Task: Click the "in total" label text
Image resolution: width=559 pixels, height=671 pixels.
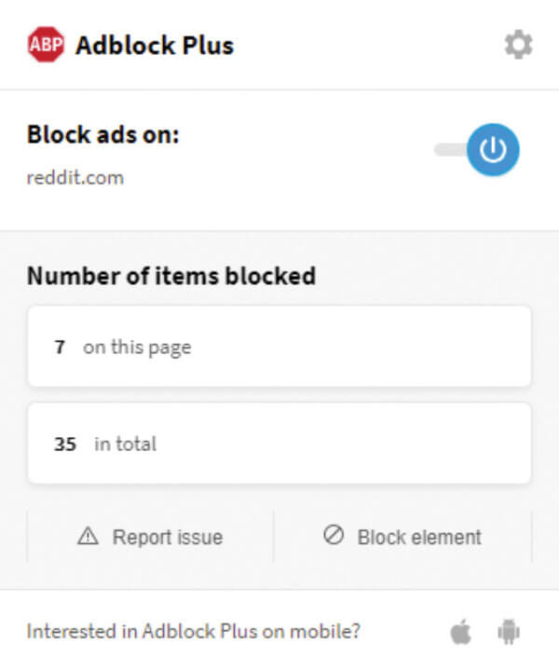Action: point(125,445)
